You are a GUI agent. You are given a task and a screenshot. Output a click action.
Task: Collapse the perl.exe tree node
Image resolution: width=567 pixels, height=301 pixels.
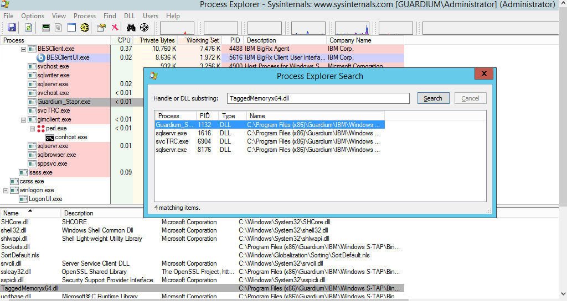click(x=32, y=129)
